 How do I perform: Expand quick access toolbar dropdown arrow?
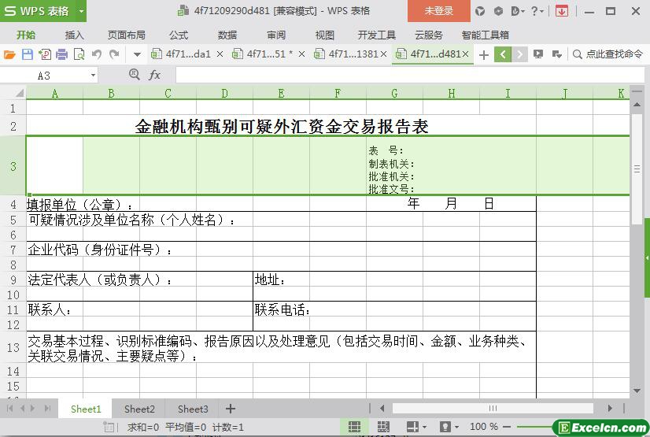click(x=137, y=54)
